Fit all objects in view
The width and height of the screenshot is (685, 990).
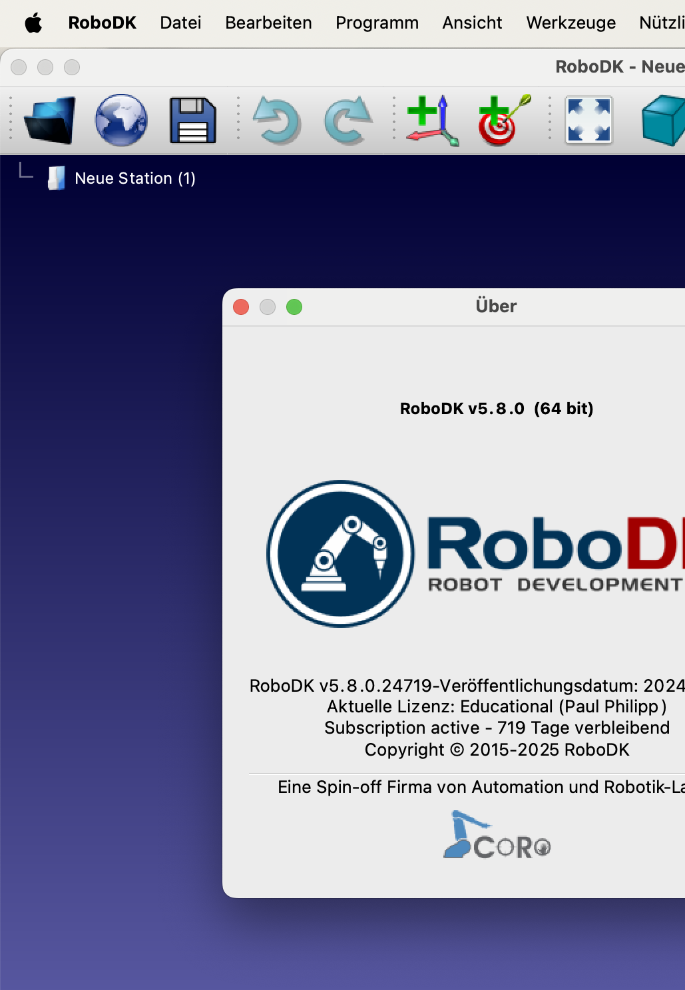click(588, 121)
